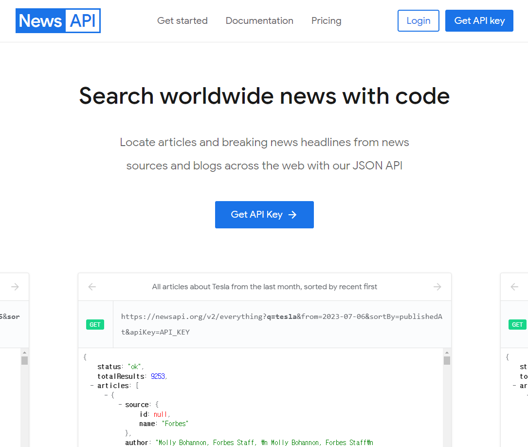Click the status "ok" value
The width and height of the screenshot is (528, 447).
coord(135,367)
